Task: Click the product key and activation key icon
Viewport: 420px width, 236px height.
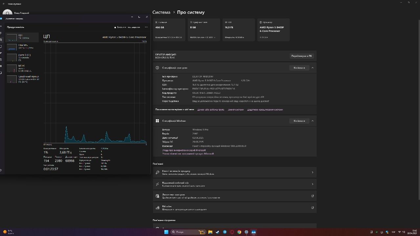Action: (x=157, y=172)
